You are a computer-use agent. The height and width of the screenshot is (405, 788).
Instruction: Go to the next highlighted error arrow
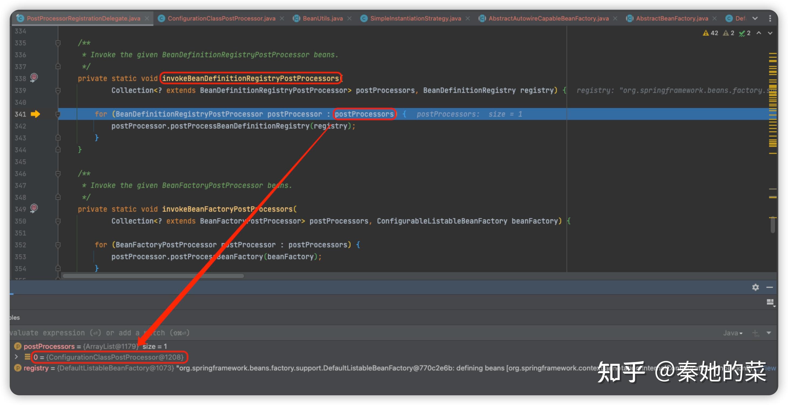click(x=770, y=33)
